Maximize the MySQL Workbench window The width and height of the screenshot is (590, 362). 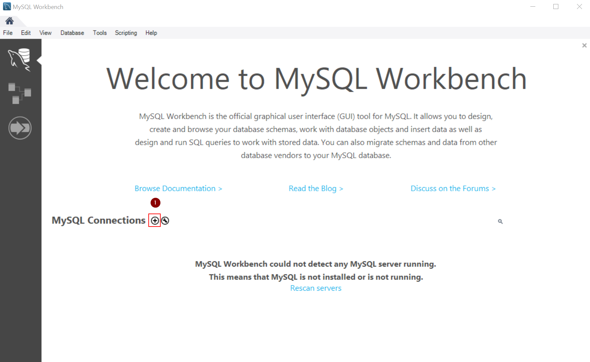click(x=556, y=7)
